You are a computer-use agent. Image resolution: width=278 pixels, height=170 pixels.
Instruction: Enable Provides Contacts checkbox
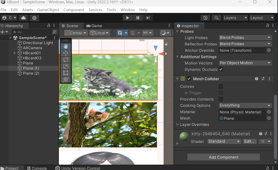tap(221, 99)
